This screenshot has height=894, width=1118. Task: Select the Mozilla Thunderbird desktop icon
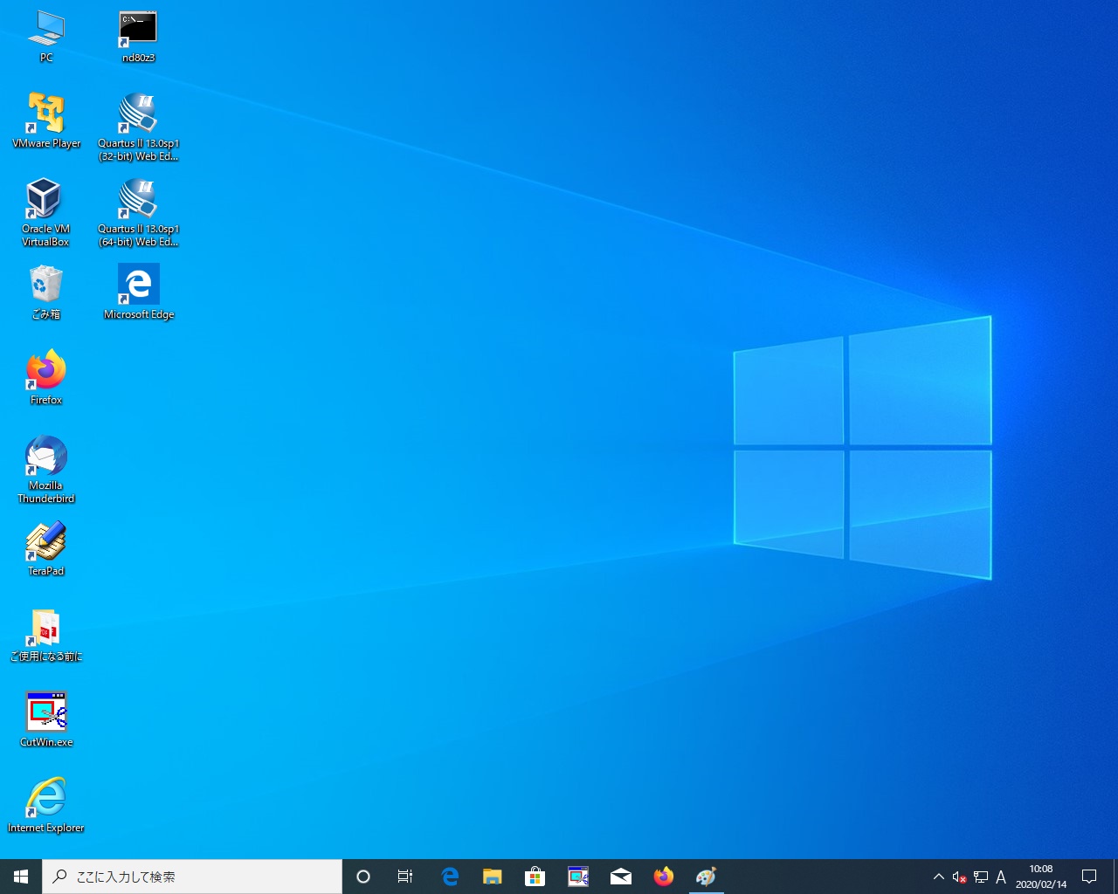(46, 470)
